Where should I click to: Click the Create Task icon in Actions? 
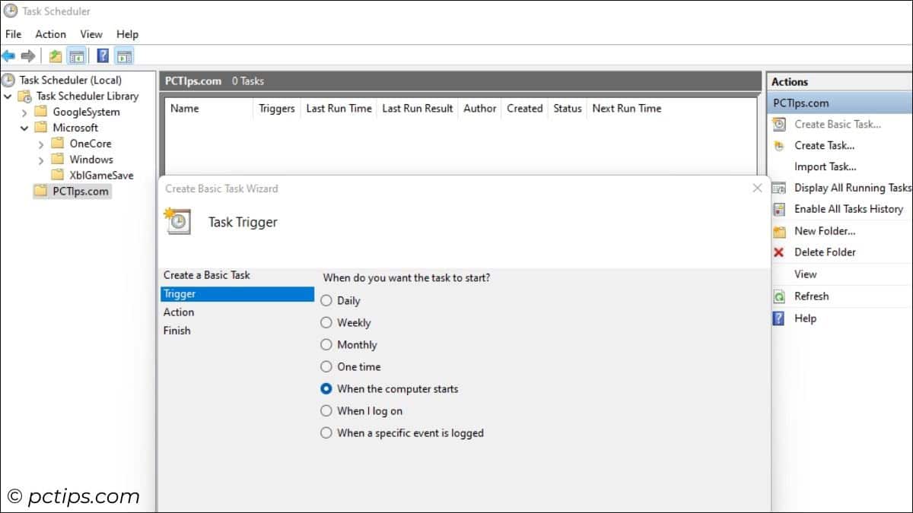[x=779, y=145]
